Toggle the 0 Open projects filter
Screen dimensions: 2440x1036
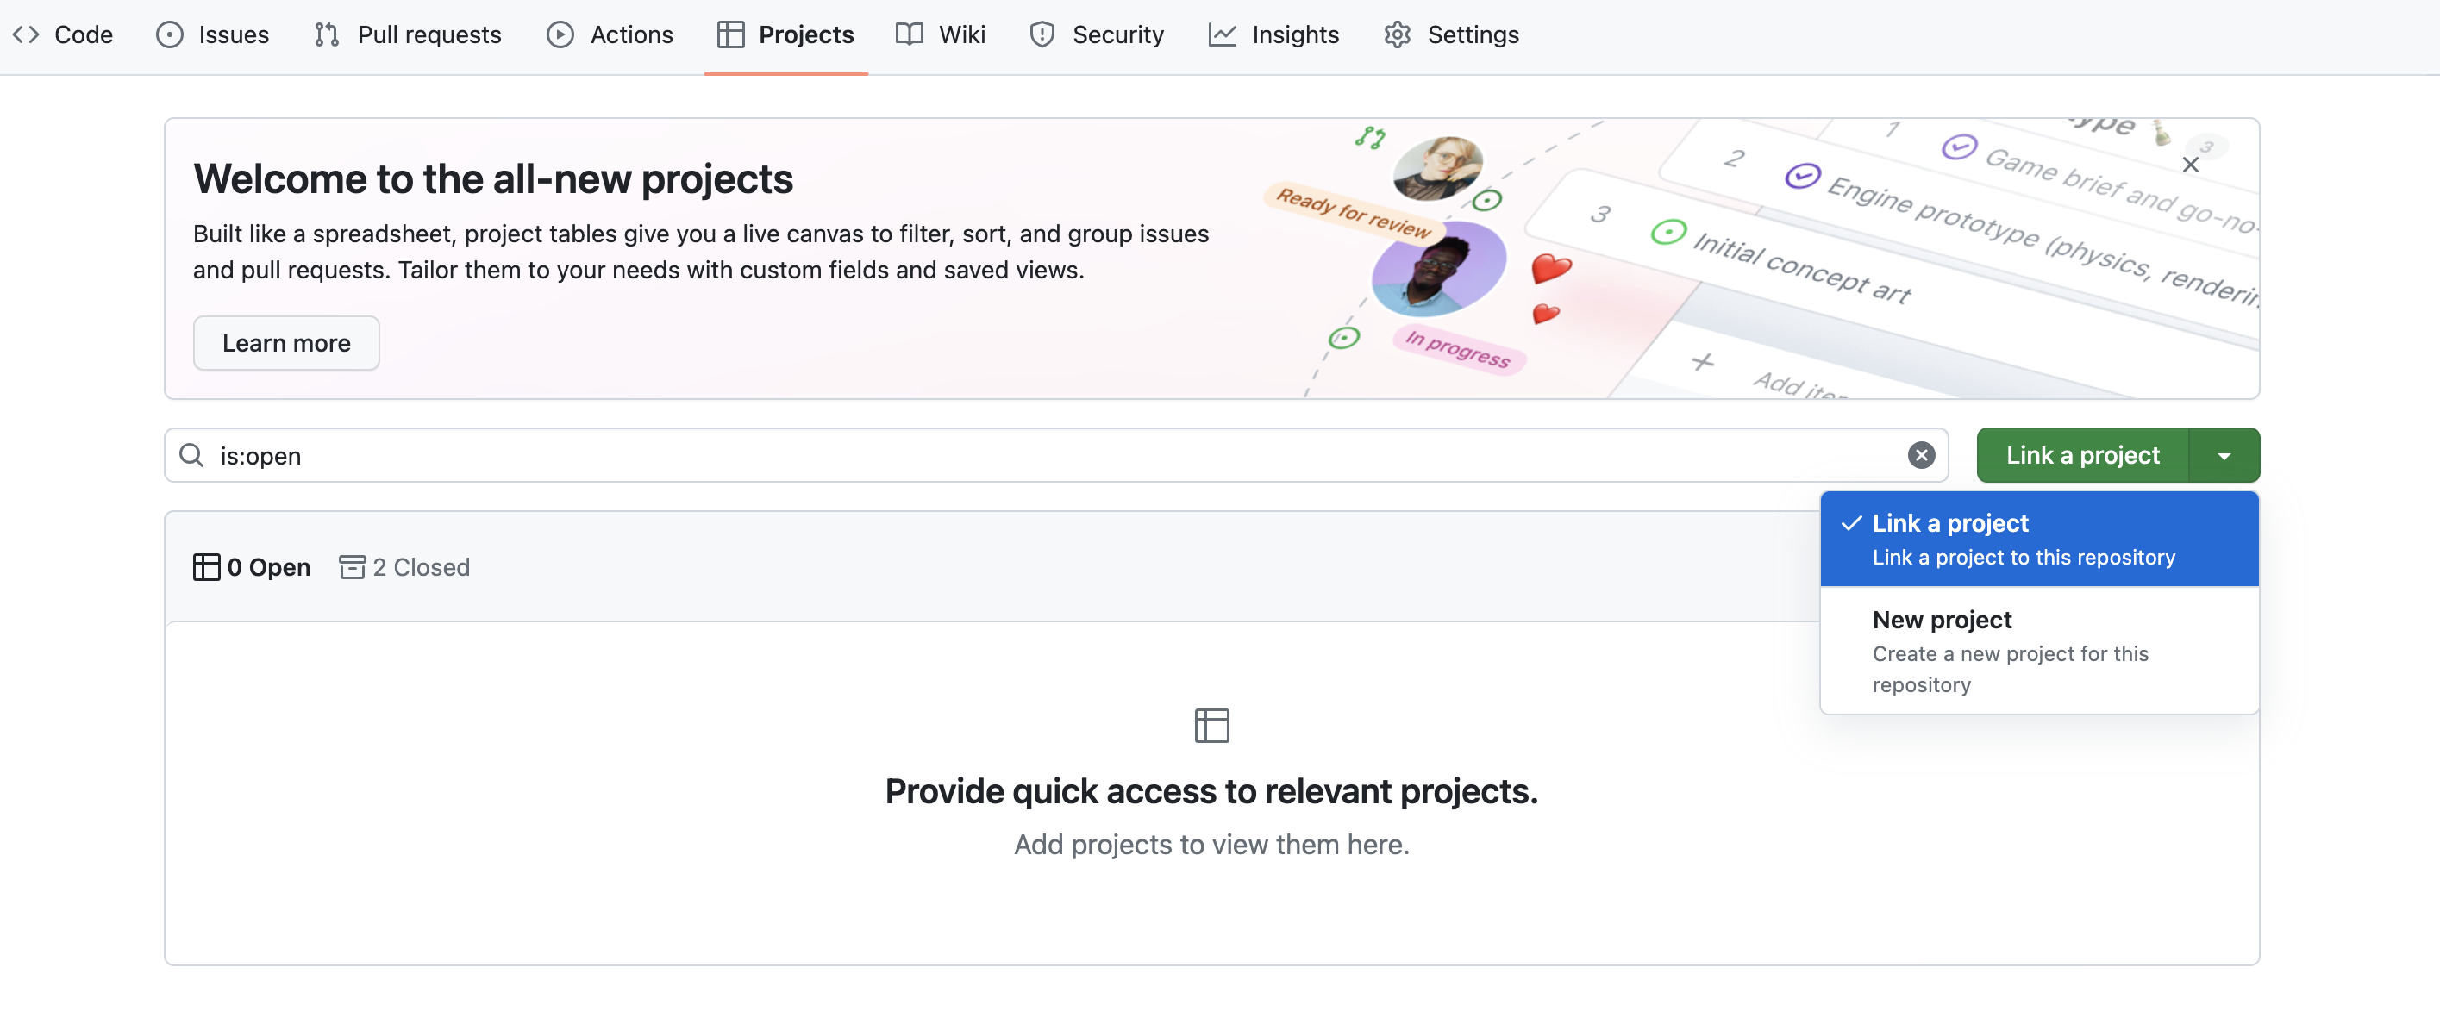(x=252, y=566)
